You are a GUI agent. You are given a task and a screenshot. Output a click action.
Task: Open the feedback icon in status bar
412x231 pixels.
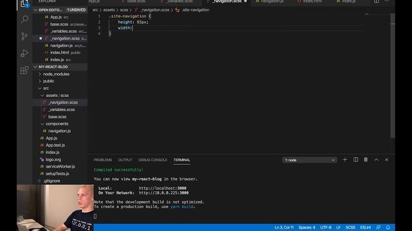378,227
